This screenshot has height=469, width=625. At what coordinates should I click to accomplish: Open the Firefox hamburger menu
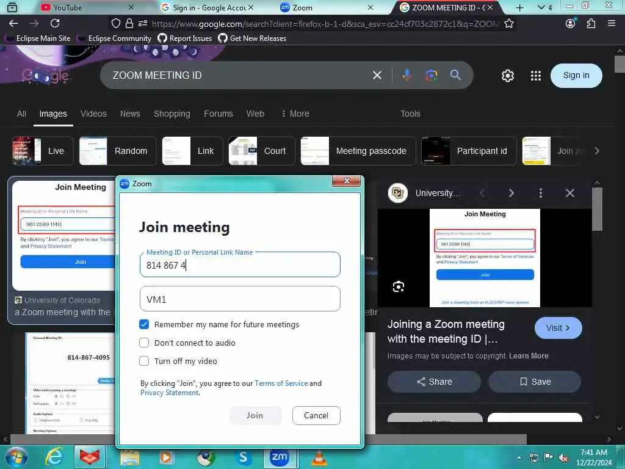point(612,24)
